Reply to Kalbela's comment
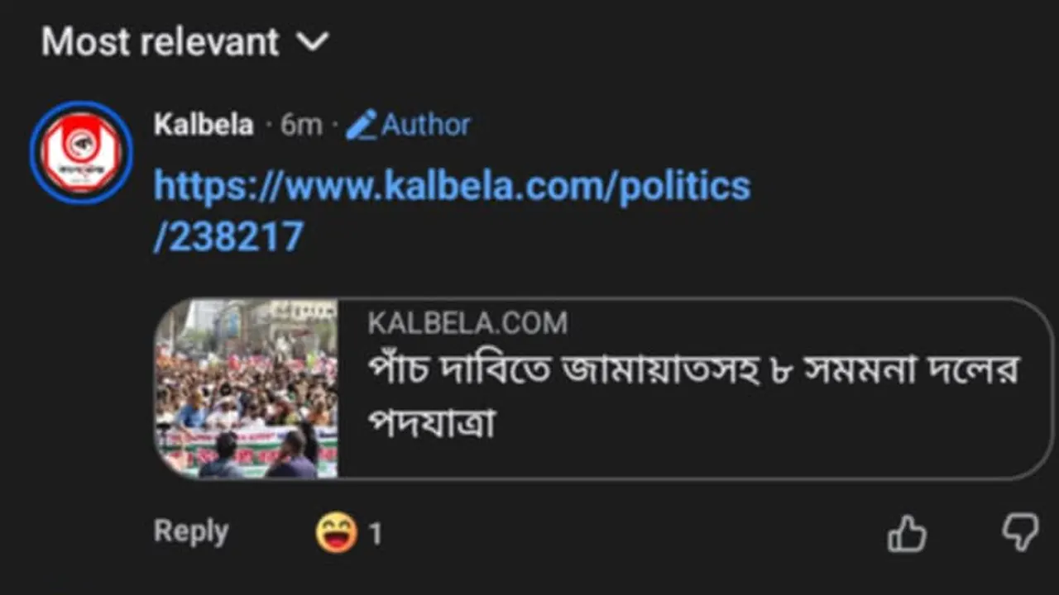 pos(190,532)
